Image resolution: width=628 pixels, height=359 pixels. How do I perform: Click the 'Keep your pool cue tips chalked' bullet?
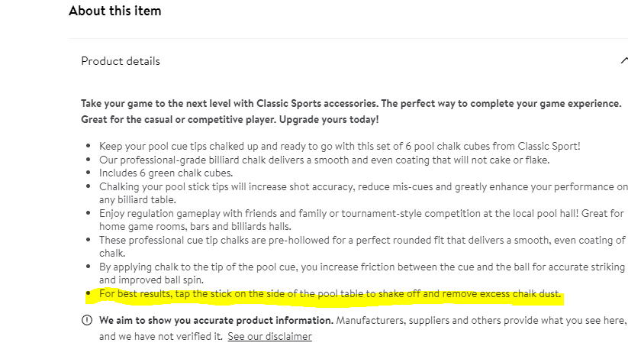pos(340,146)
